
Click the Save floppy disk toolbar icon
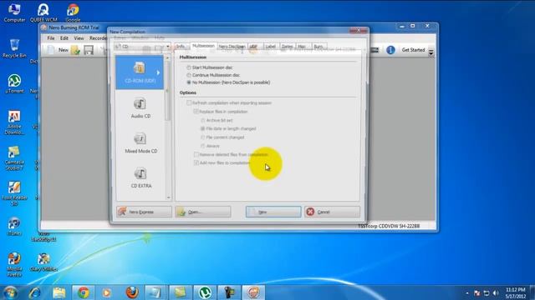point(89,50)
